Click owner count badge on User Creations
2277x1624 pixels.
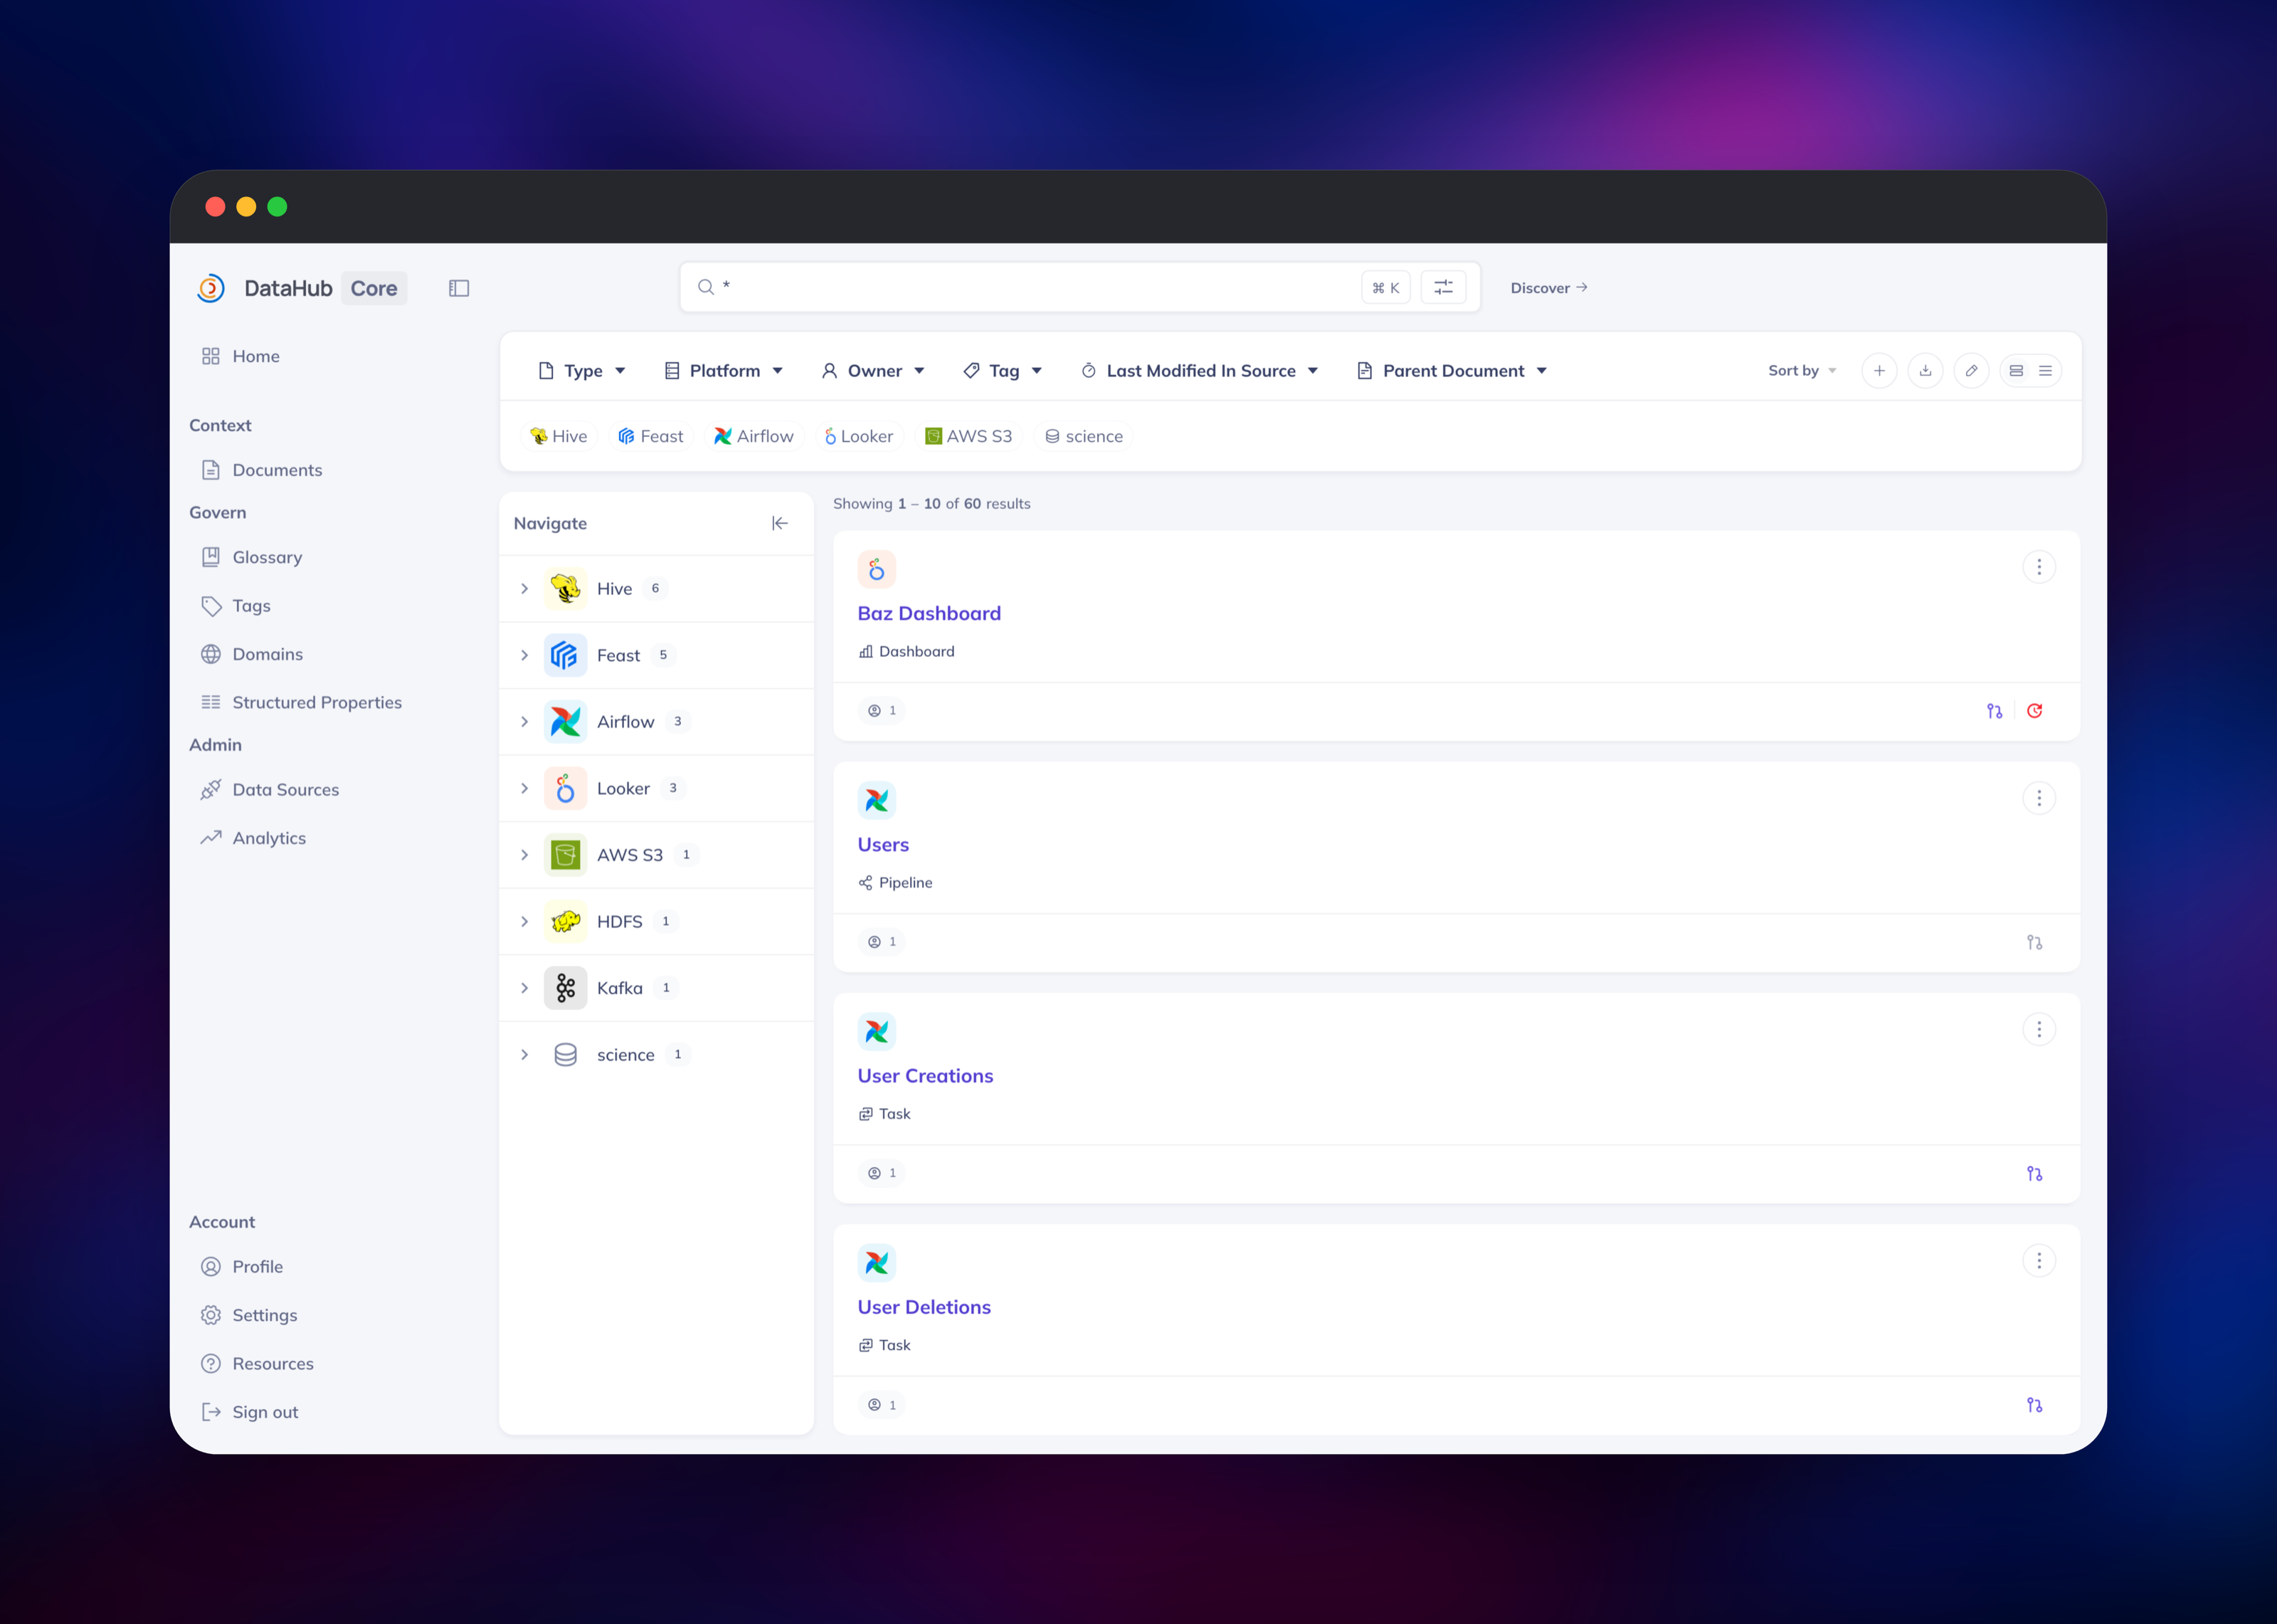(x=882, y=1173)
